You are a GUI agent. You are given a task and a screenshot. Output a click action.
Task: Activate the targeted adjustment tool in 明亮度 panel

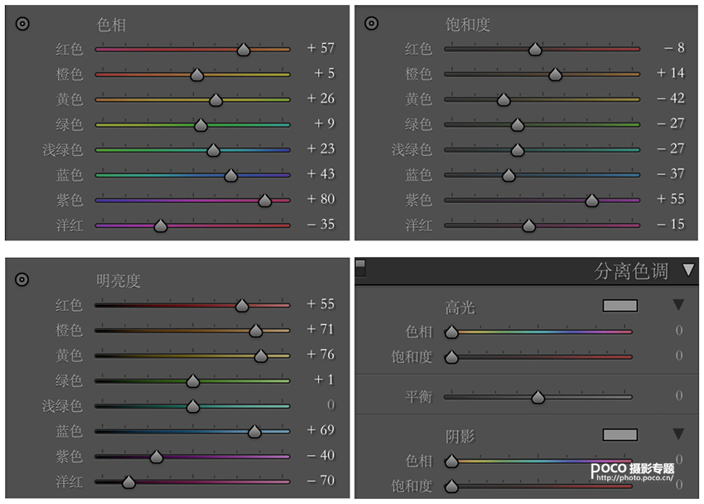pyautogui.click(x=23, y=279)
